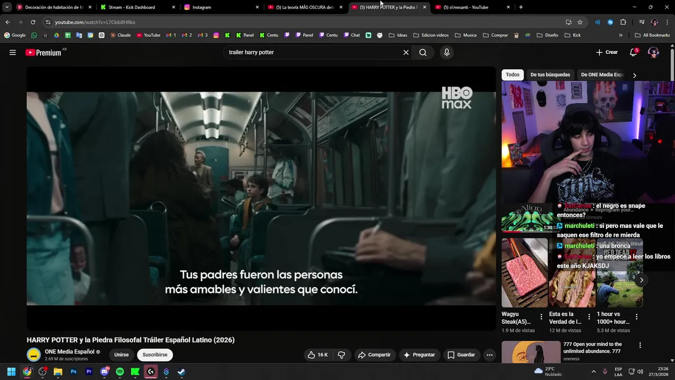This screenshot has height=380, width=675.
Task: Open Spotify from the taskbar
Action: (120, 372)
